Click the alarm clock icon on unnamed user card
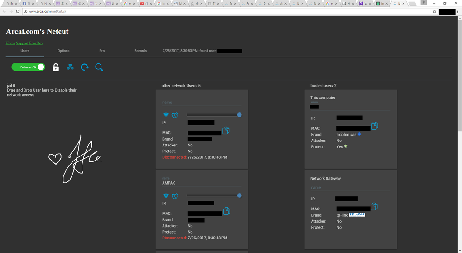 coord(175,115)
